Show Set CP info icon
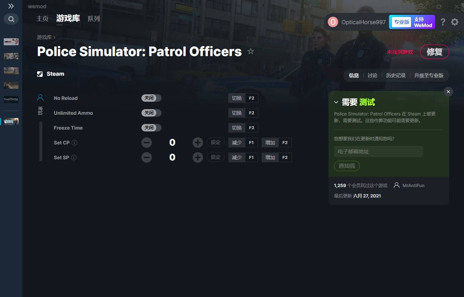The width and height of the screenshot is (464, 297). [x=74, y=143]
